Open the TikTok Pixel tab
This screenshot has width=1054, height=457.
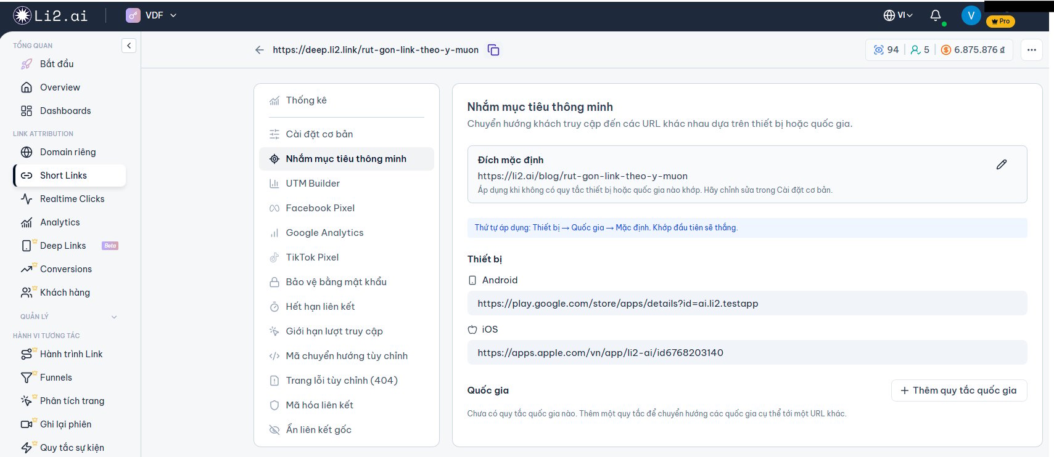(x=347, y=257)
